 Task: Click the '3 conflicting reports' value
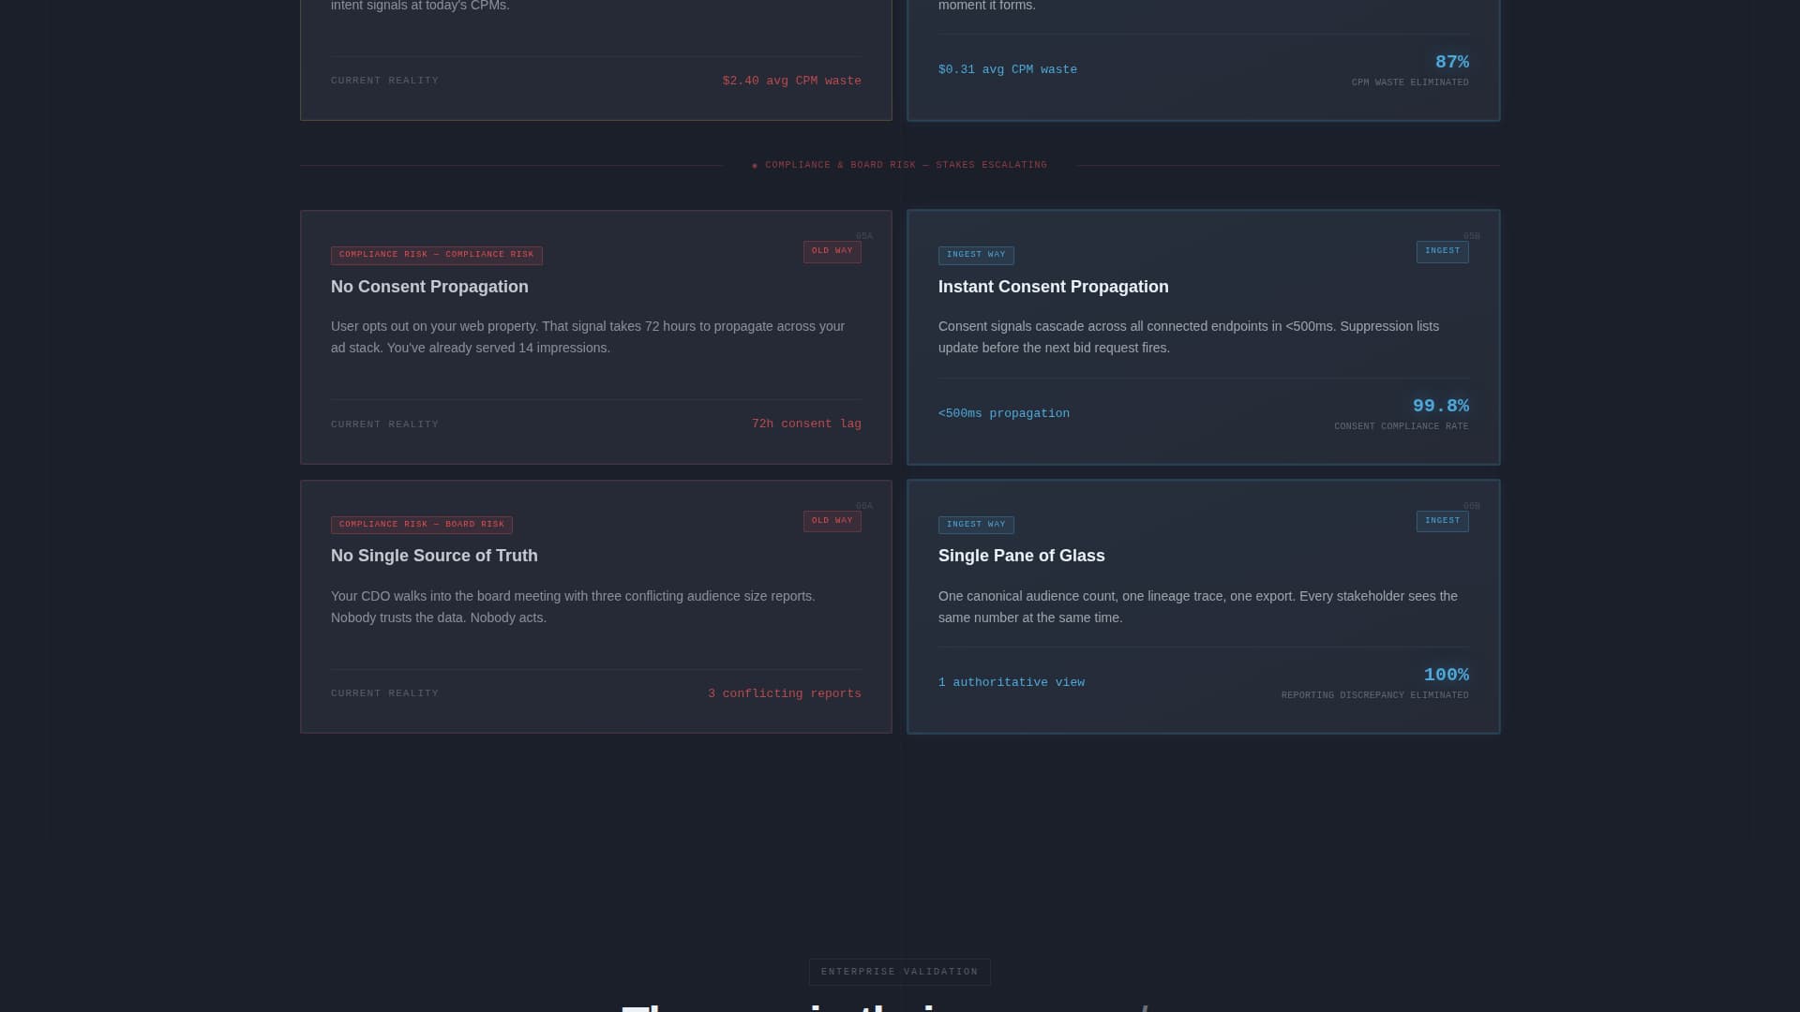[x=784, y=693]
